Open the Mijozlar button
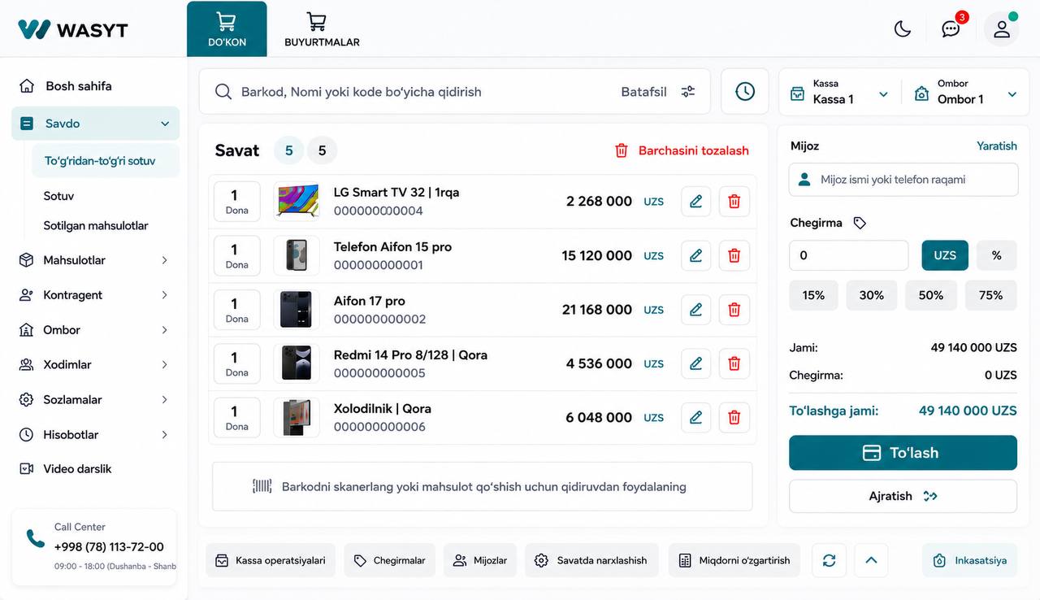This screenshot has height=600, width=1040. [480, 560]
